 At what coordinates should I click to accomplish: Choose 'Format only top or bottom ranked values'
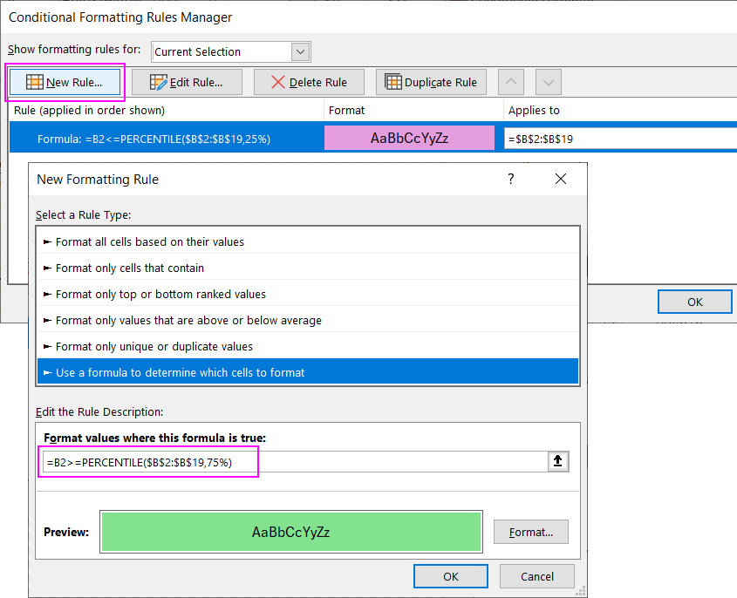click(x=160, y=294)
